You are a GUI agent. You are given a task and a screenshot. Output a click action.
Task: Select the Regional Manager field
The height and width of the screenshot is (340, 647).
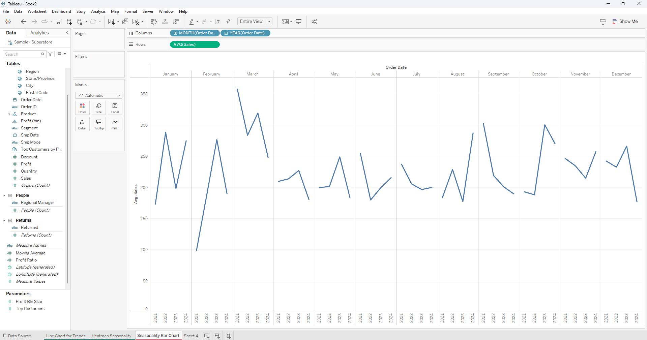(37, 203)
